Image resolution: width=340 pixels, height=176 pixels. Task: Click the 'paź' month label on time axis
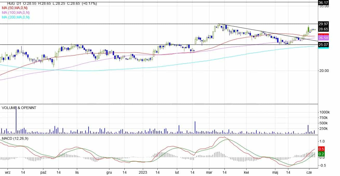44,172
